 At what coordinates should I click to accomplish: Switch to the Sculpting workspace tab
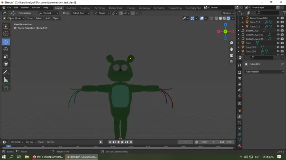[85, 8]
